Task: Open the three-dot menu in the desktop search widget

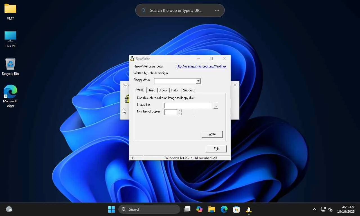Action: tap(217, 10)
